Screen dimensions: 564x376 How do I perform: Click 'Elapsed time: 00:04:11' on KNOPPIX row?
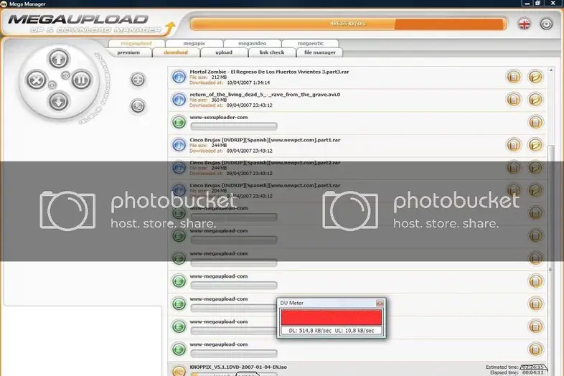tap(517, 372)
